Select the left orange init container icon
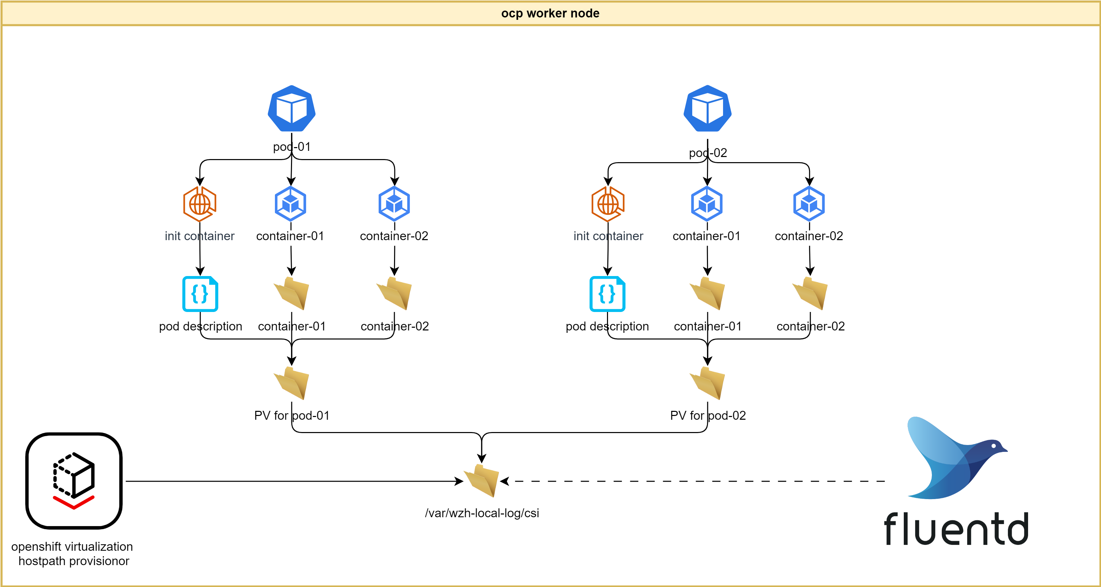The image size is (1101, 587). [200, 204]
